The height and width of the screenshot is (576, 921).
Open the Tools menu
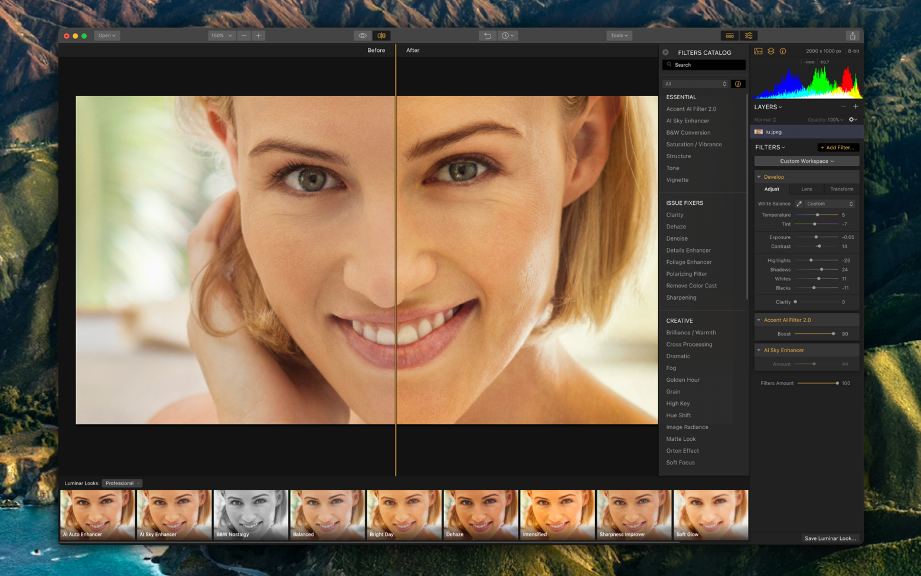(x=619, y=35)
